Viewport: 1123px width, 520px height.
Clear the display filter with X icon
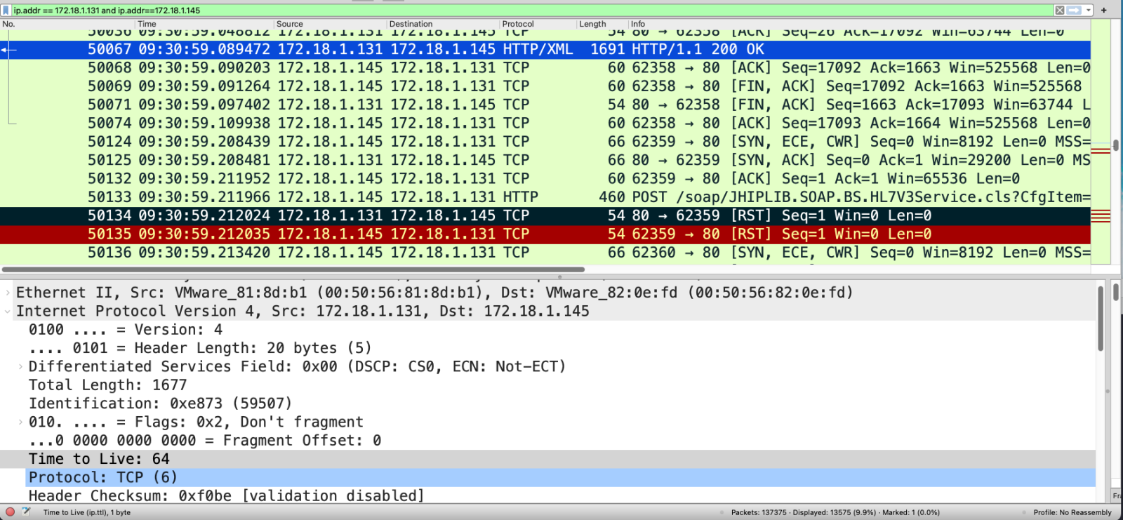[1060, 10]
